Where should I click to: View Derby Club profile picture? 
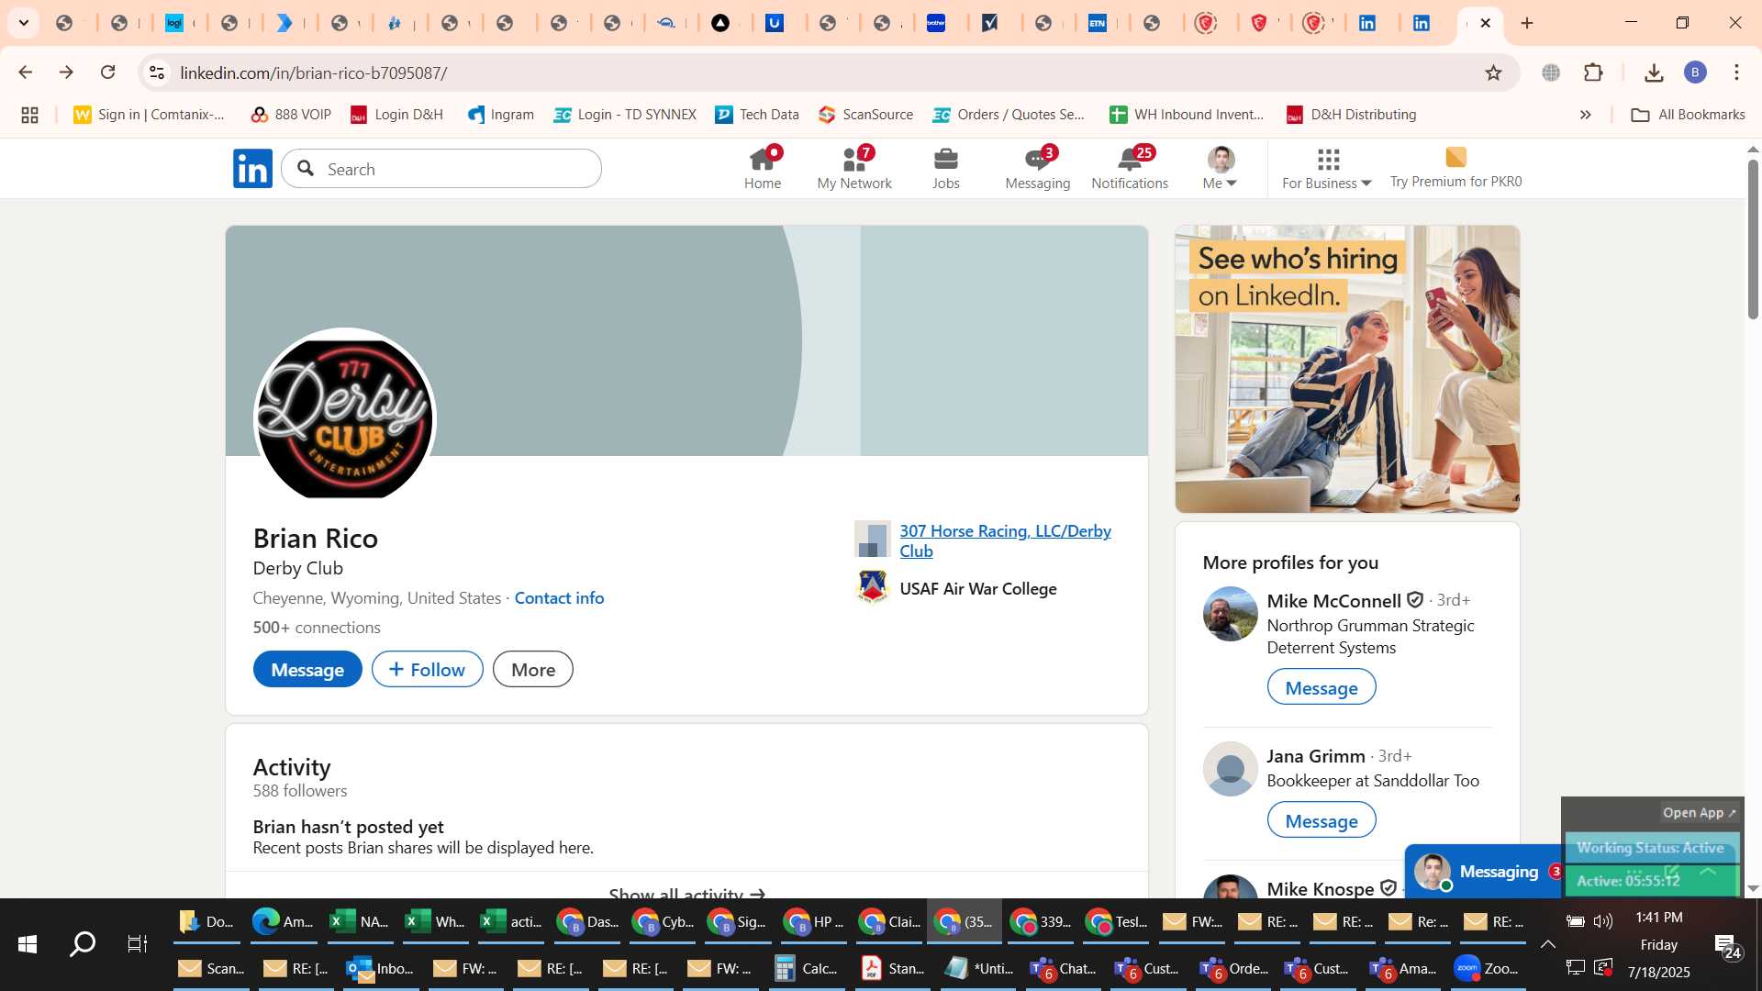pos(344,418)
